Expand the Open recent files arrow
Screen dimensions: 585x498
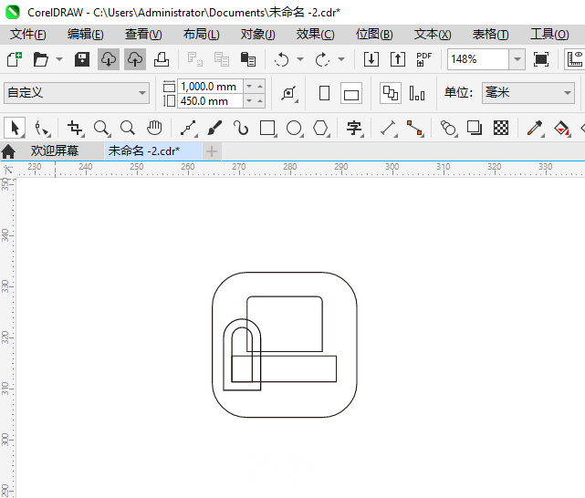(59, 59)
